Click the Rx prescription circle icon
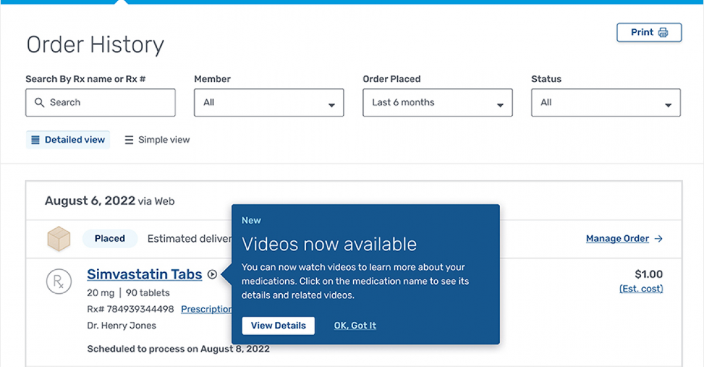 click(x=59, y=282)
